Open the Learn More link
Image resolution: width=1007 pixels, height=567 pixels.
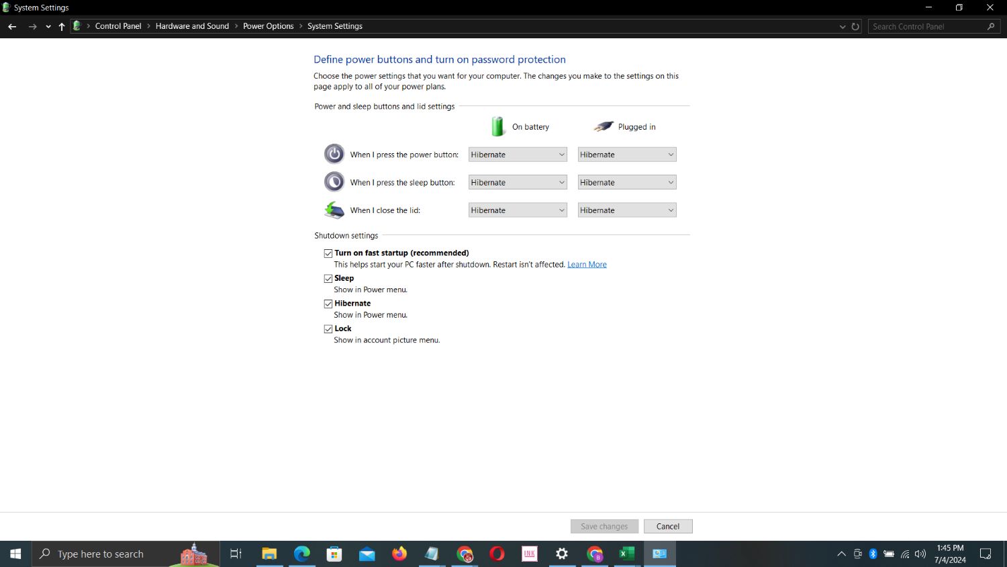(587, 265)
